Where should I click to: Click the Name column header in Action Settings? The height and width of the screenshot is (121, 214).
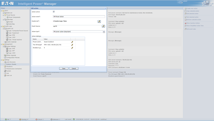[x=38, y=39]
